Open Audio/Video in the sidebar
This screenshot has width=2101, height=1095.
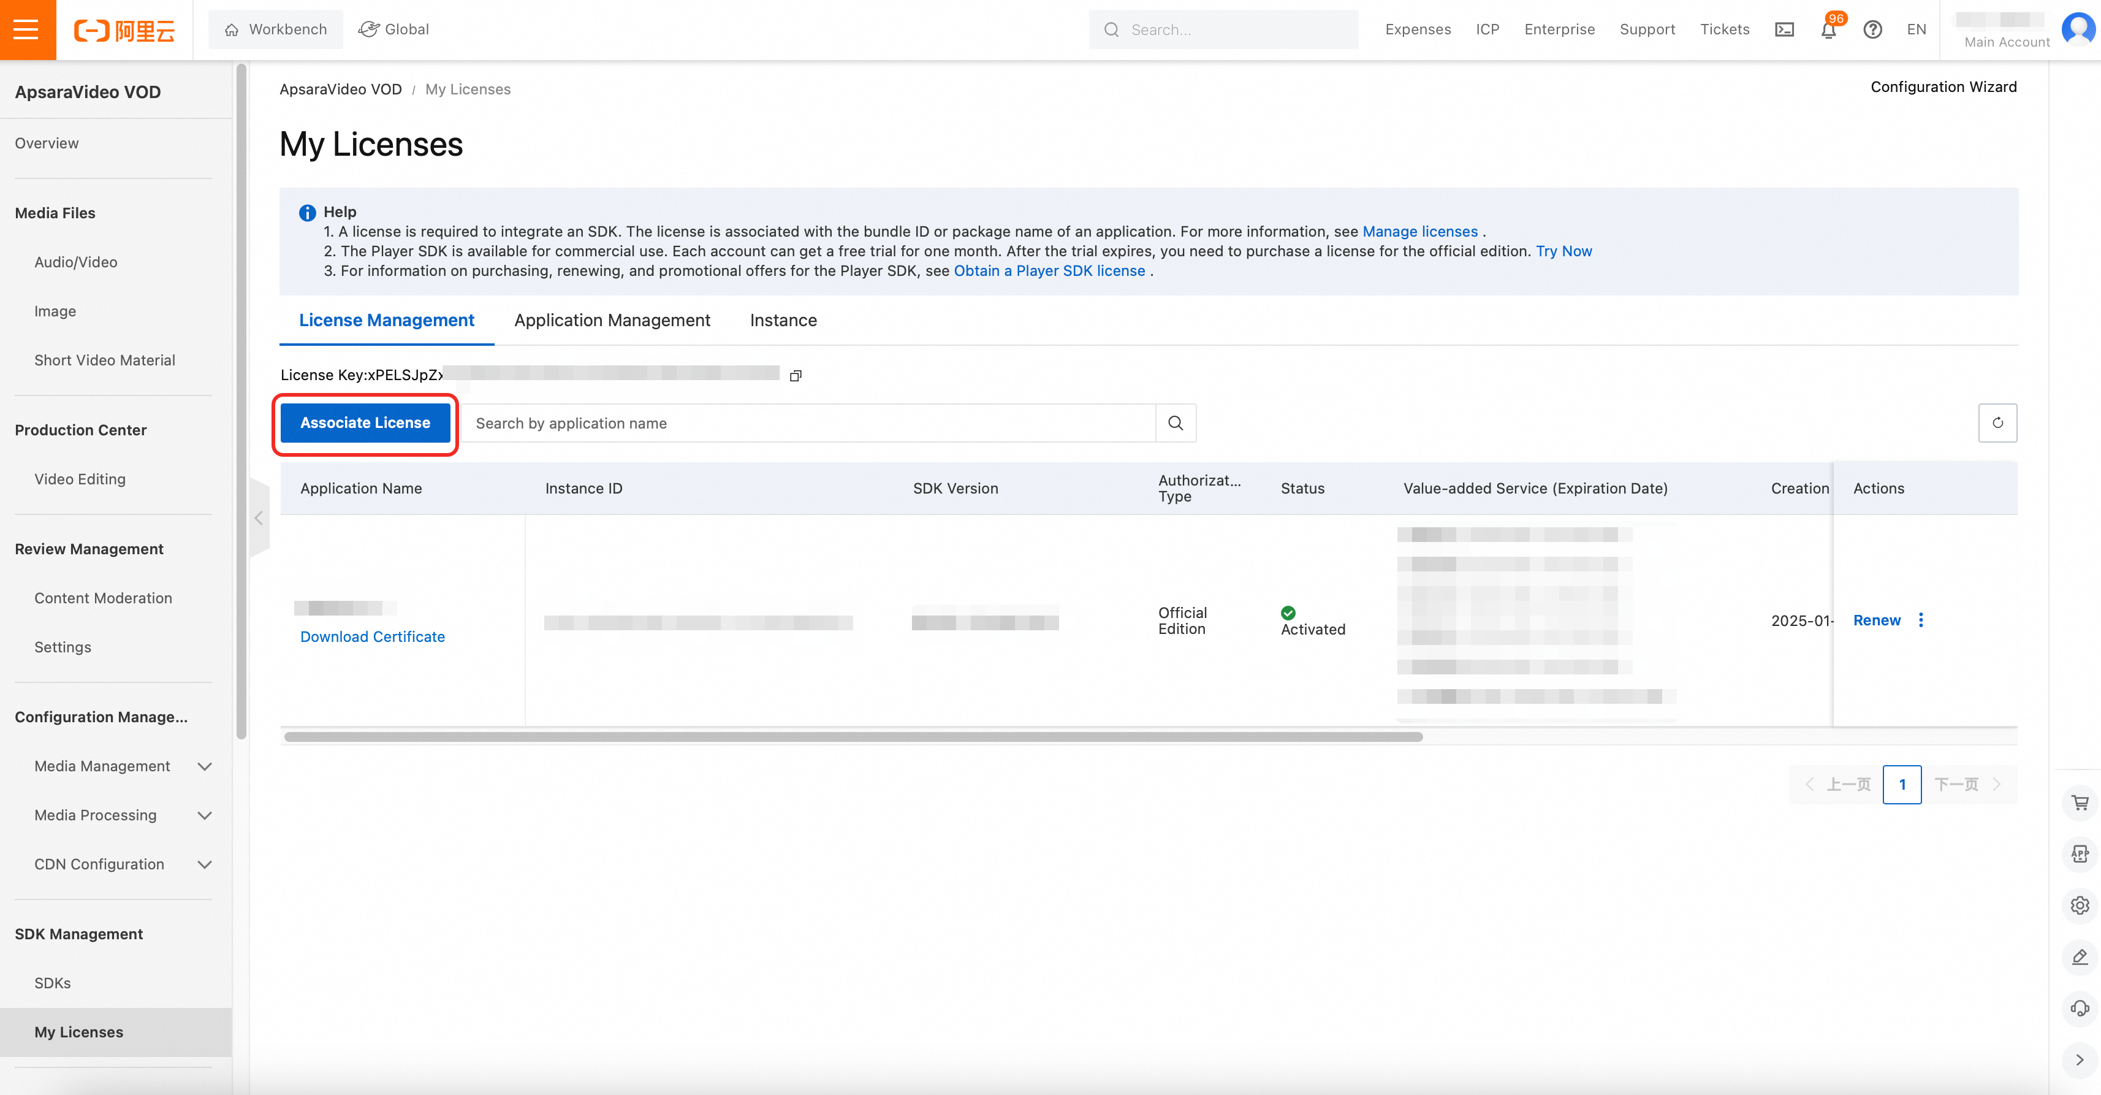click(x=76, y=263)
